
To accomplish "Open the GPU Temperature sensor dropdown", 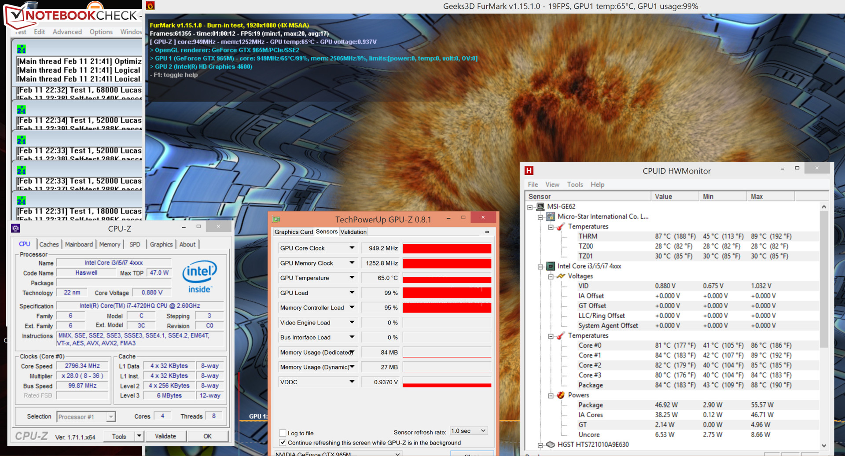I will pos(352,278).
